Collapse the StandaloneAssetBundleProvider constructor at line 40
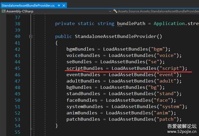Viewport: 199px width, 136px height. [31, 36]
